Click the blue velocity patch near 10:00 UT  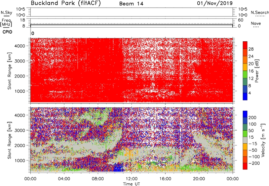(x=118, y=168)
